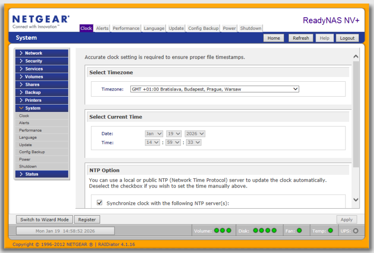Viewport: 374px width, 253px height.
Task: Open the year dropdown showing 2026
Action: 195,134
